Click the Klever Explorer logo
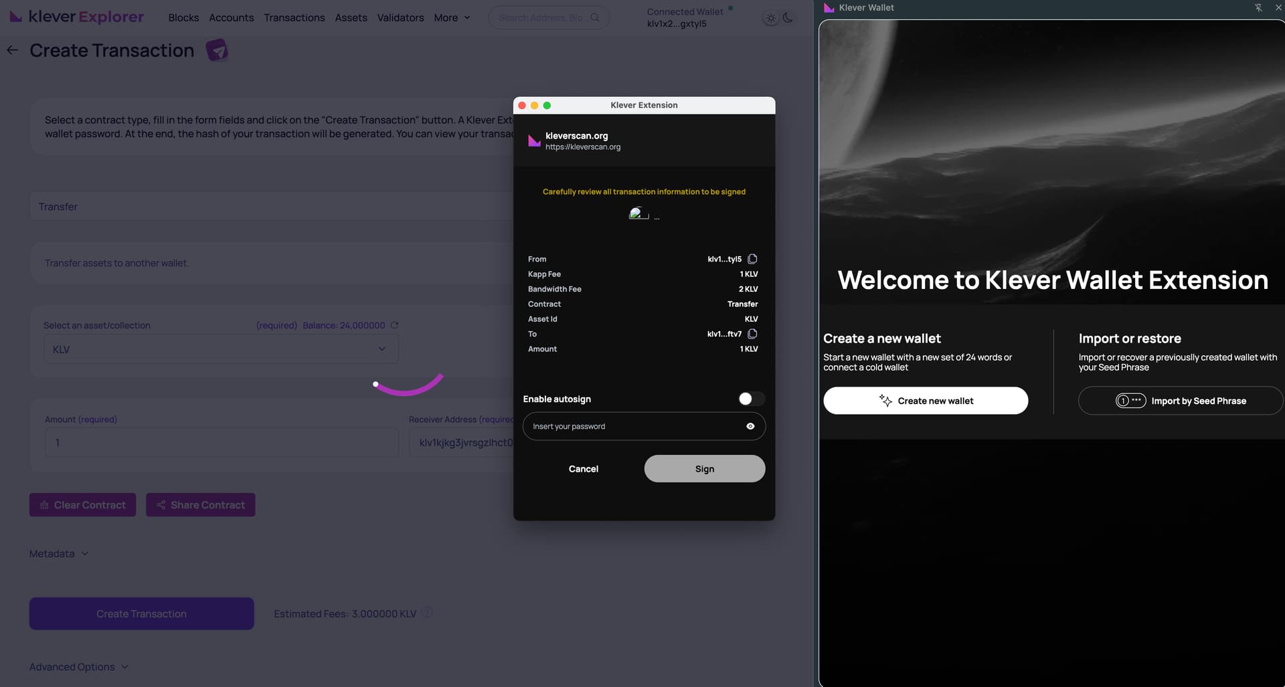1285x687 pixels. coord(77,16)
